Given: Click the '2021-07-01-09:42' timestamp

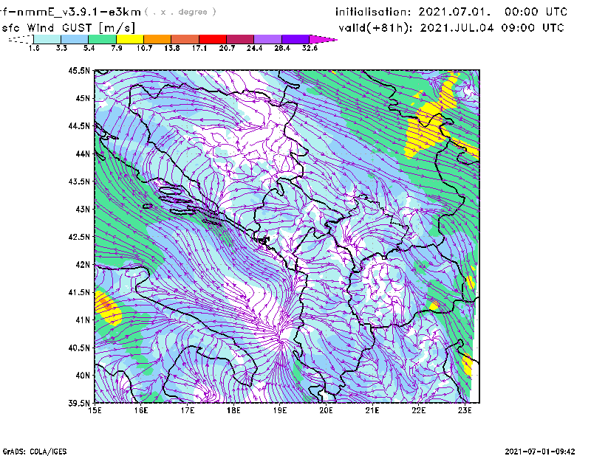Looking at the screenshot, I should 540,452.
